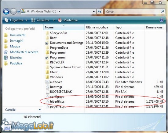This screenshot has height=133, width=168.
Task: Click the 16 elementi status text
Action: (32, 117)
